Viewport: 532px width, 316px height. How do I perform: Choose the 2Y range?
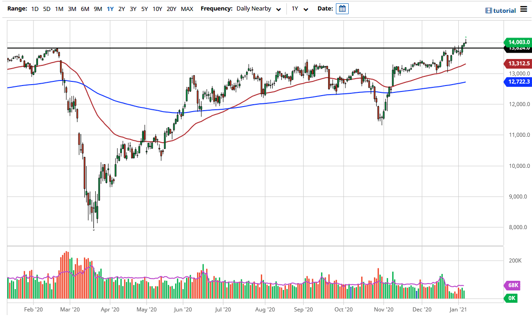pyautogui.click(x=121, y=9)
